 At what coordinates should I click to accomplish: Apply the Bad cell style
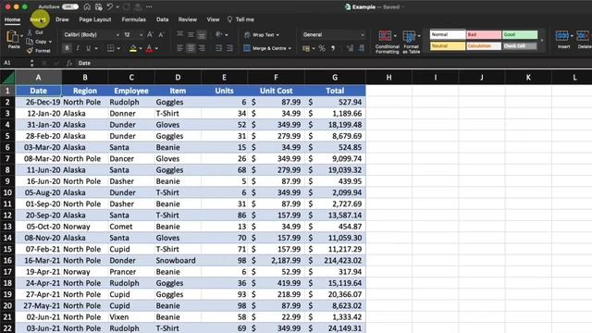coord(484,35)
